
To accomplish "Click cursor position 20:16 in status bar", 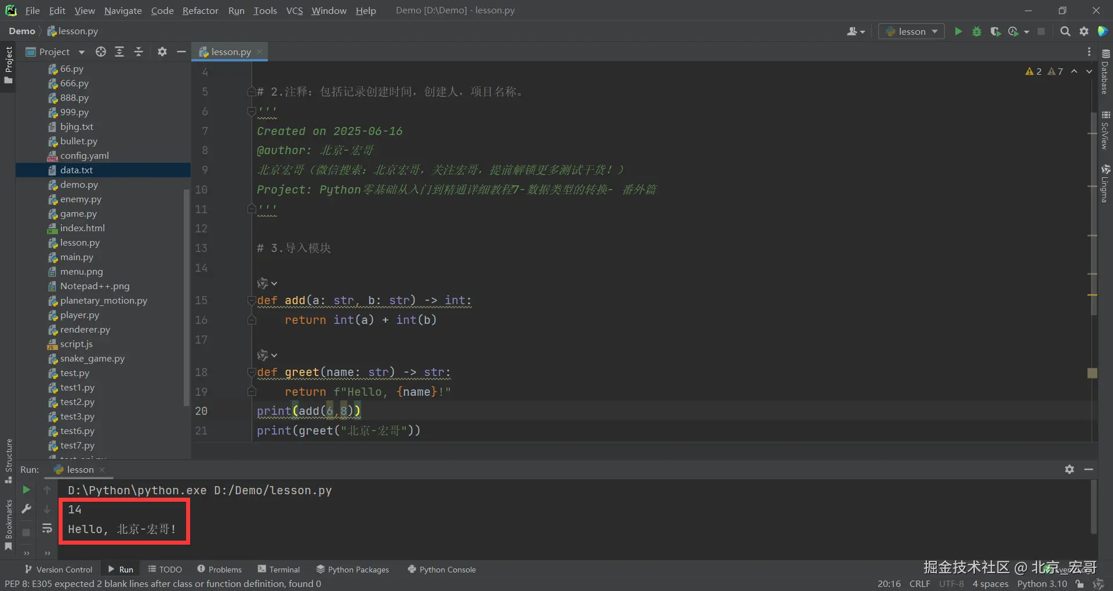I will click(x=889, y=584).
